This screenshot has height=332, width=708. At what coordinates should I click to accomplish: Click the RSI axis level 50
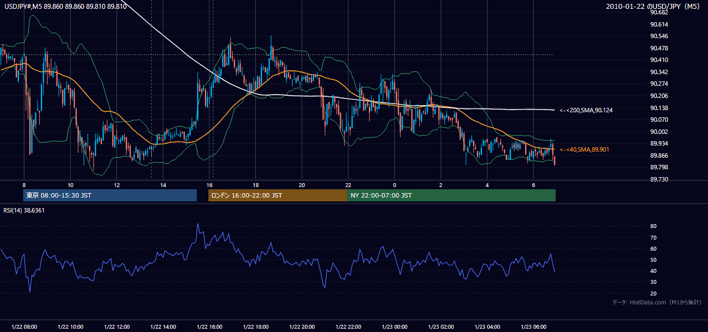tap(653, 260)
